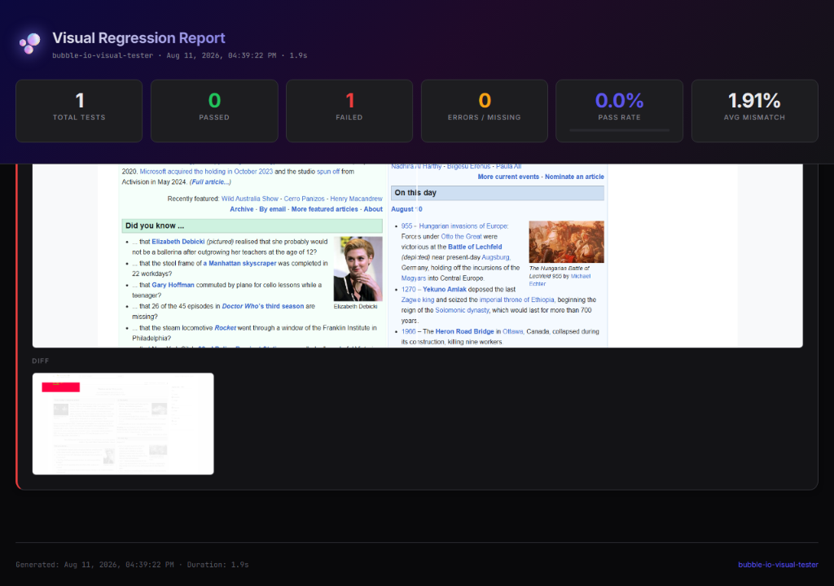
Task: Click the 'By email' link
Action: (x=272, y=209)
